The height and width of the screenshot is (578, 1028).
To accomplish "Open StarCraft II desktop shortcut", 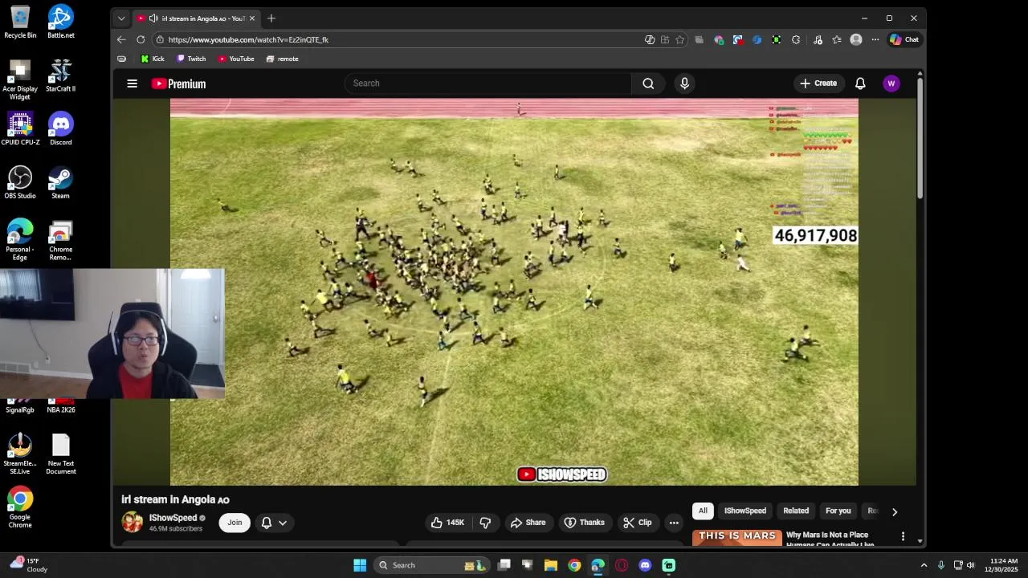I will [60, 75].
